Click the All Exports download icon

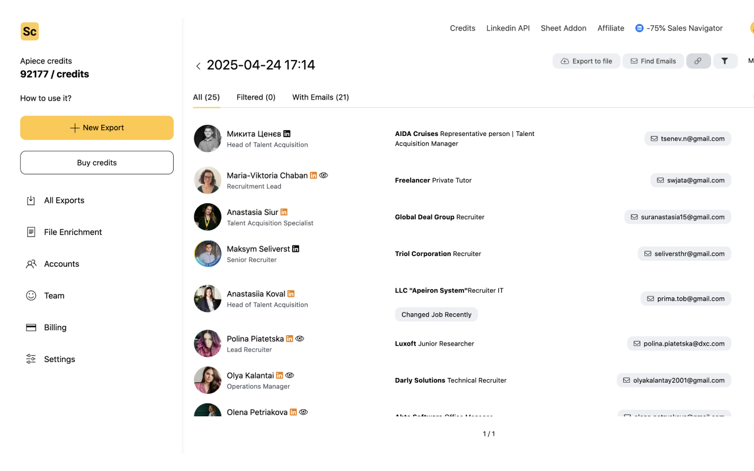pos(31,200)
